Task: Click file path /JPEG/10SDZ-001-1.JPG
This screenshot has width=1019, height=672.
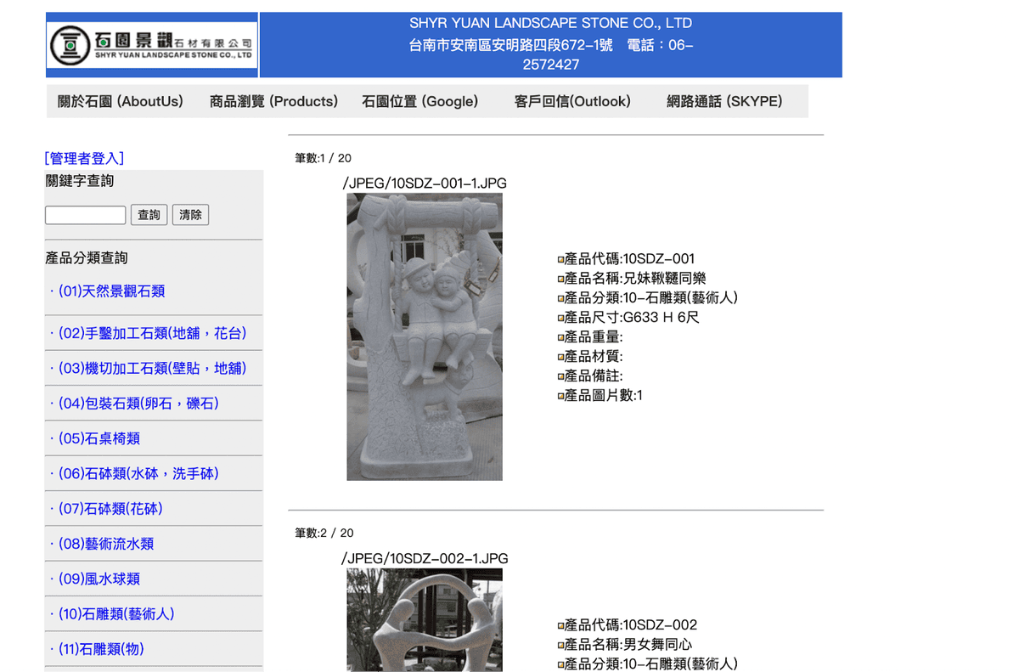Action: click(x=425, y=184)
